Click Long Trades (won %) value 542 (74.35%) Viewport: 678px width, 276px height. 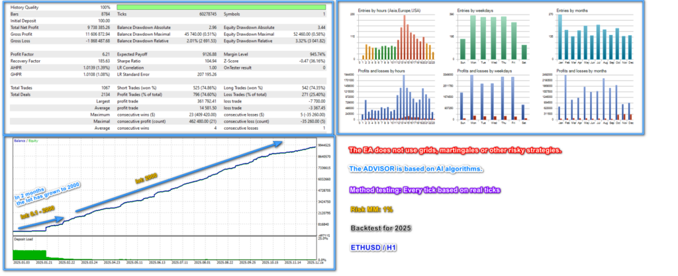pos(314,87)
